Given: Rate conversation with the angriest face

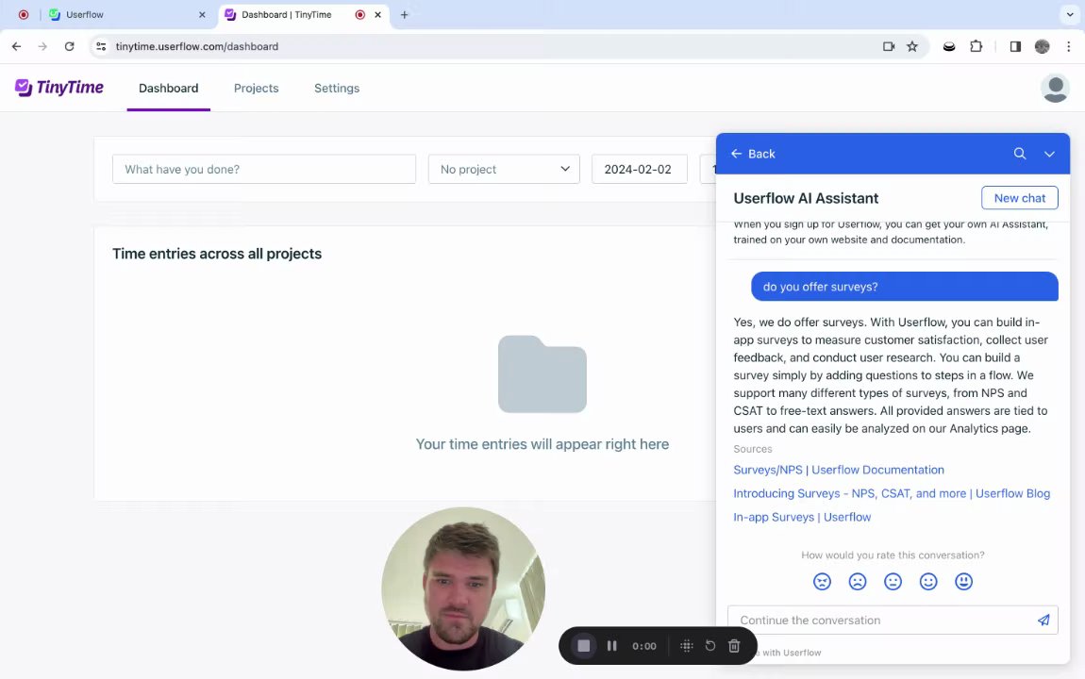Looking at the screenshot, I should click(x=822, y=582).
